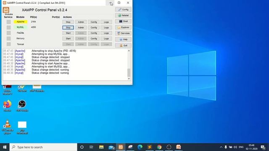Open Explorer from XAMPP panel

point(123,27)
